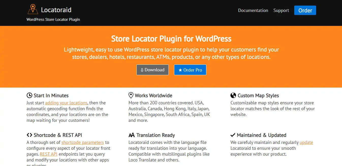
Task: Click the code brackets icon beside Shortcode & REST API
Action: [x=29, y=135]
